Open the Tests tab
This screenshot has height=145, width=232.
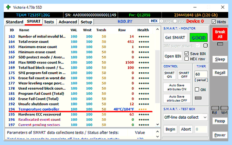pos(49,22)
